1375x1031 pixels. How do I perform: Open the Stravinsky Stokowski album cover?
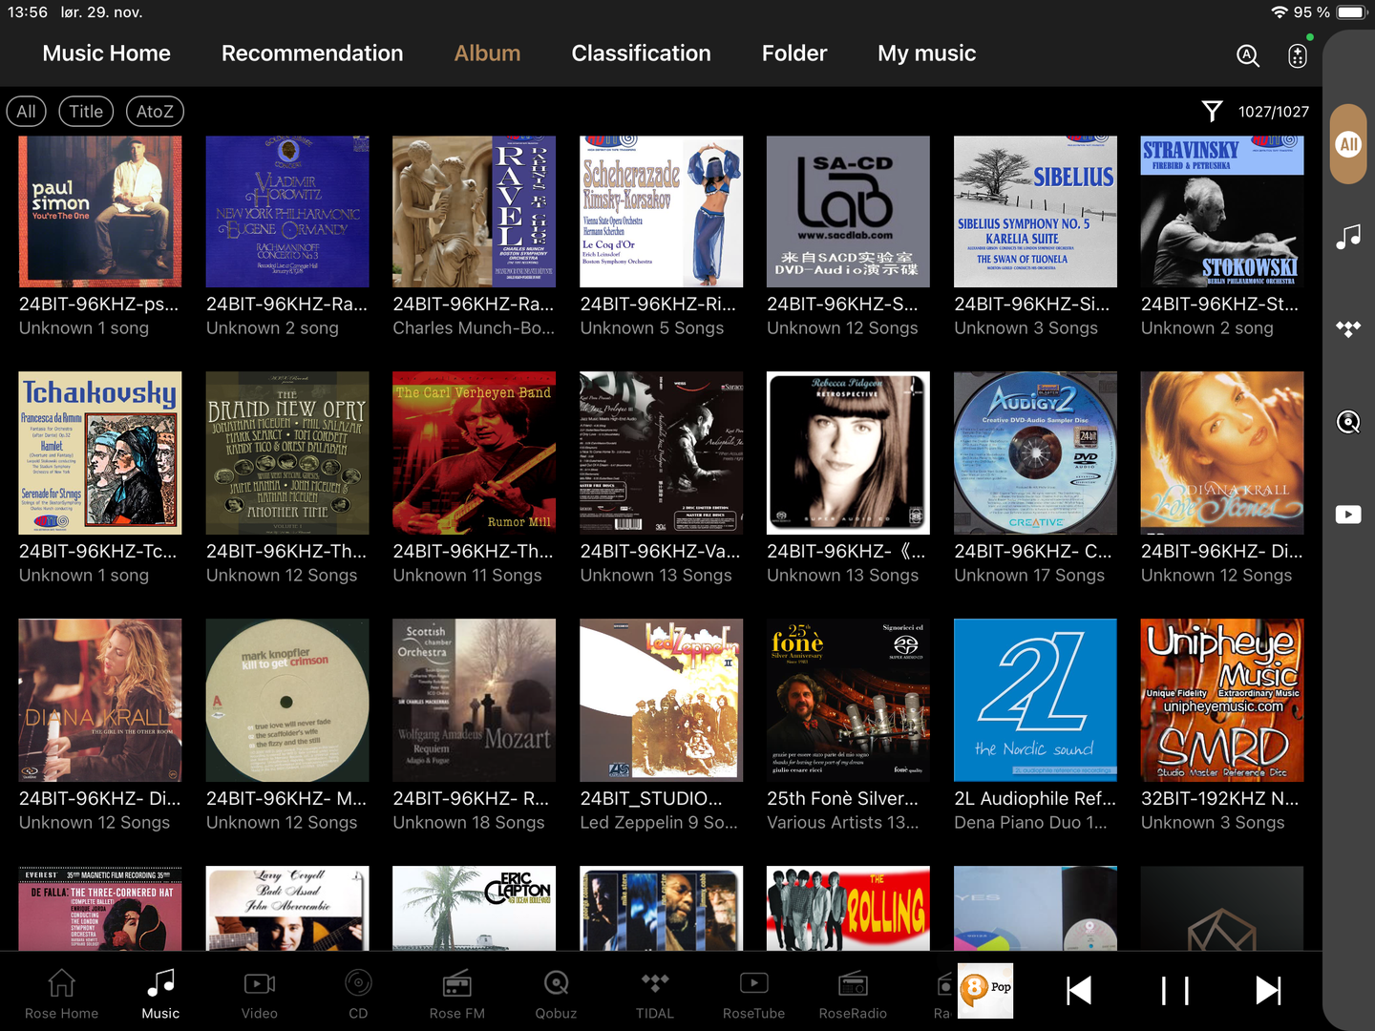click(x=1222, y=211)
